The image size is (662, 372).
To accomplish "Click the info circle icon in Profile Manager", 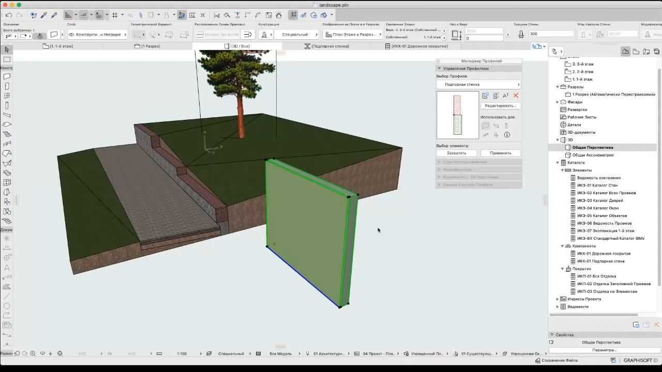I will [x=507, y=135].
